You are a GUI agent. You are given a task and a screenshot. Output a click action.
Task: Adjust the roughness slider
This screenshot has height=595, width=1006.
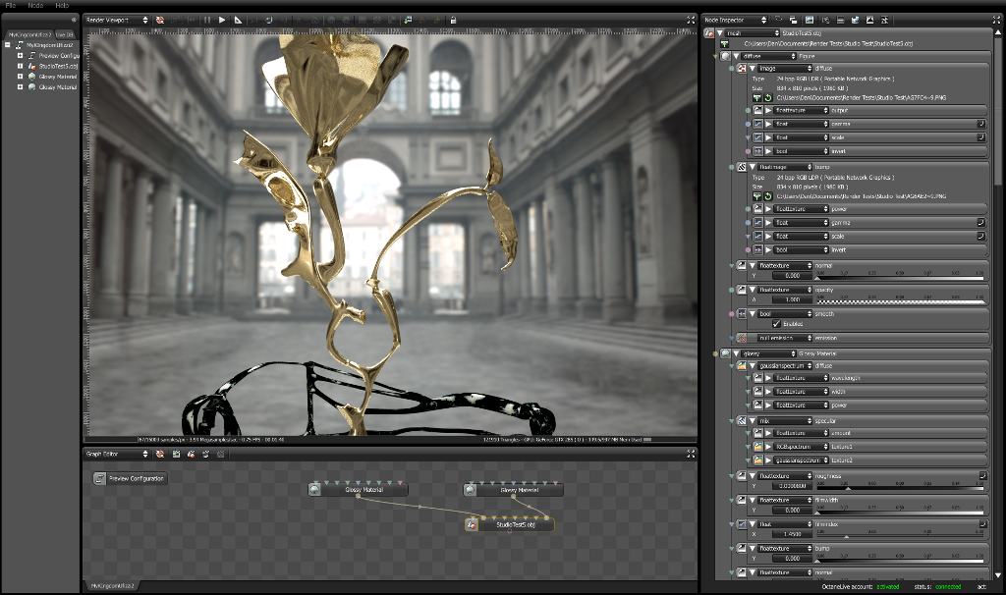(x=900, y=487)
